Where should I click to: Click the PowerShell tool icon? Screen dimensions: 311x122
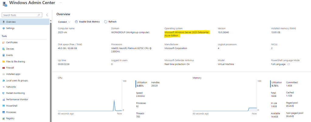(4, 106)
